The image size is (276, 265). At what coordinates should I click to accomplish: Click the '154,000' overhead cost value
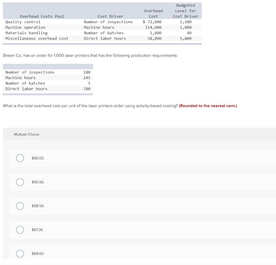click(x=153, y=27)
